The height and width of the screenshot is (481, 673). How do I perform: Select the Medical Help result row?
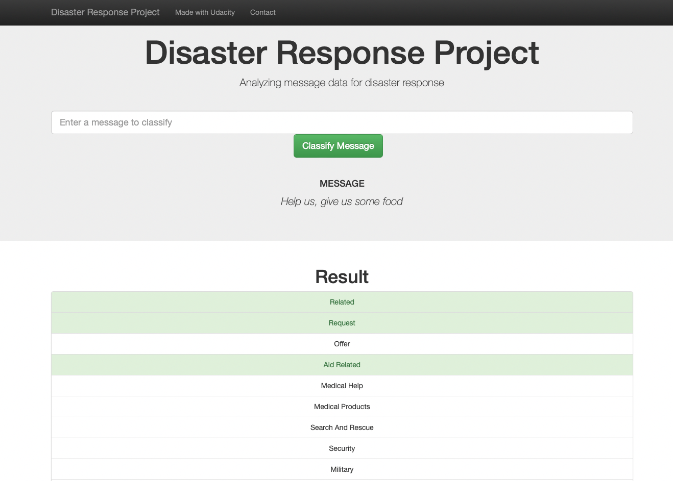click(x=342, y=386)
